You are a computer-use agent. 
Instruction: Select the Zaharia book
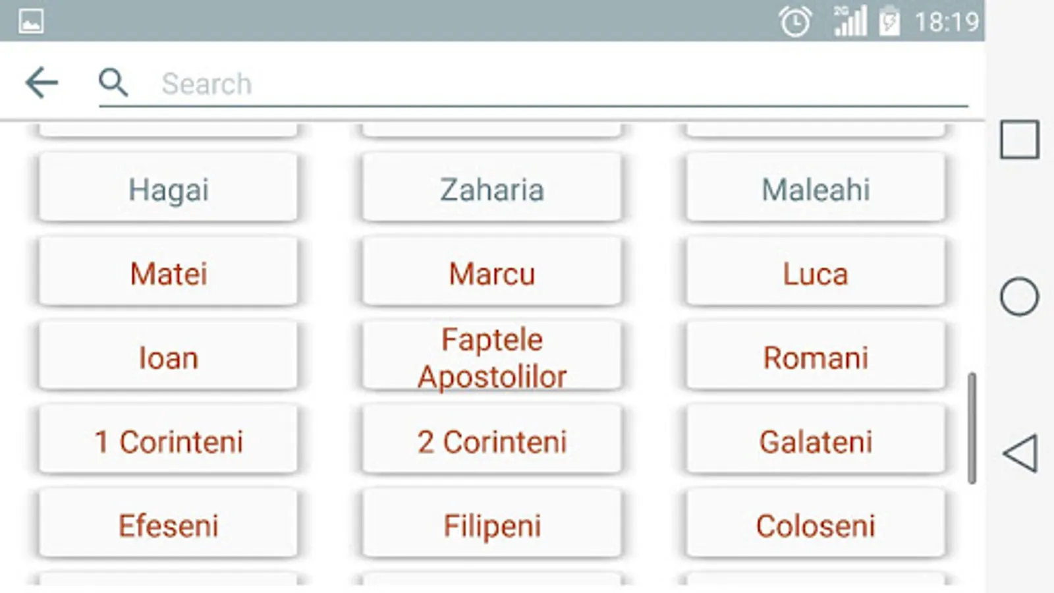tap(491, 189)
